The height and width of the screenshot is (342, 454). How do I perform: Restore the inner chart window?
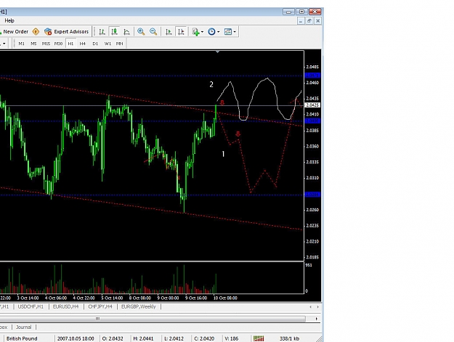pyautogui.click(x=309, y=21)
